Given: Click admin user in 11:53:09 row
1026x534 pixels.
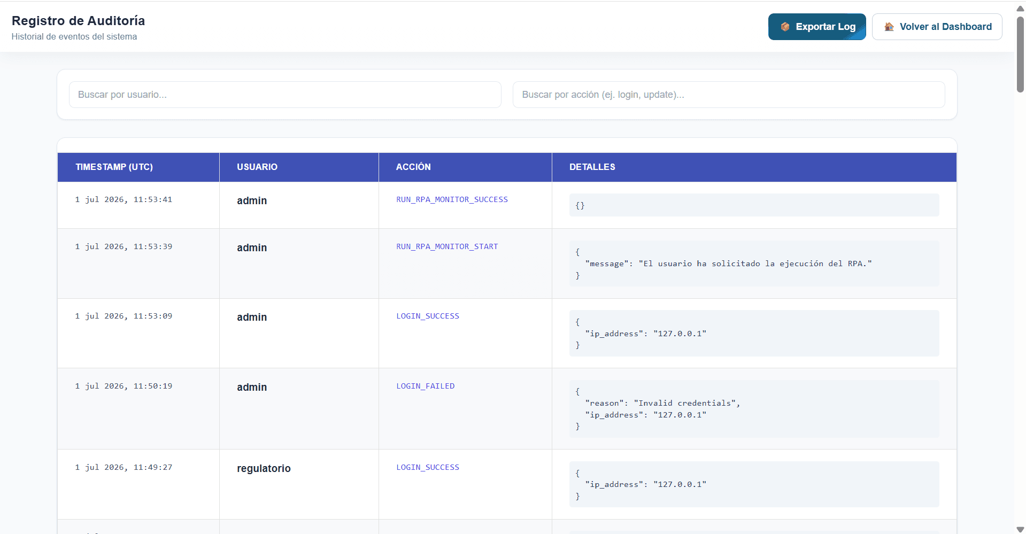Looking at the screenshot, I should (252, 317).
